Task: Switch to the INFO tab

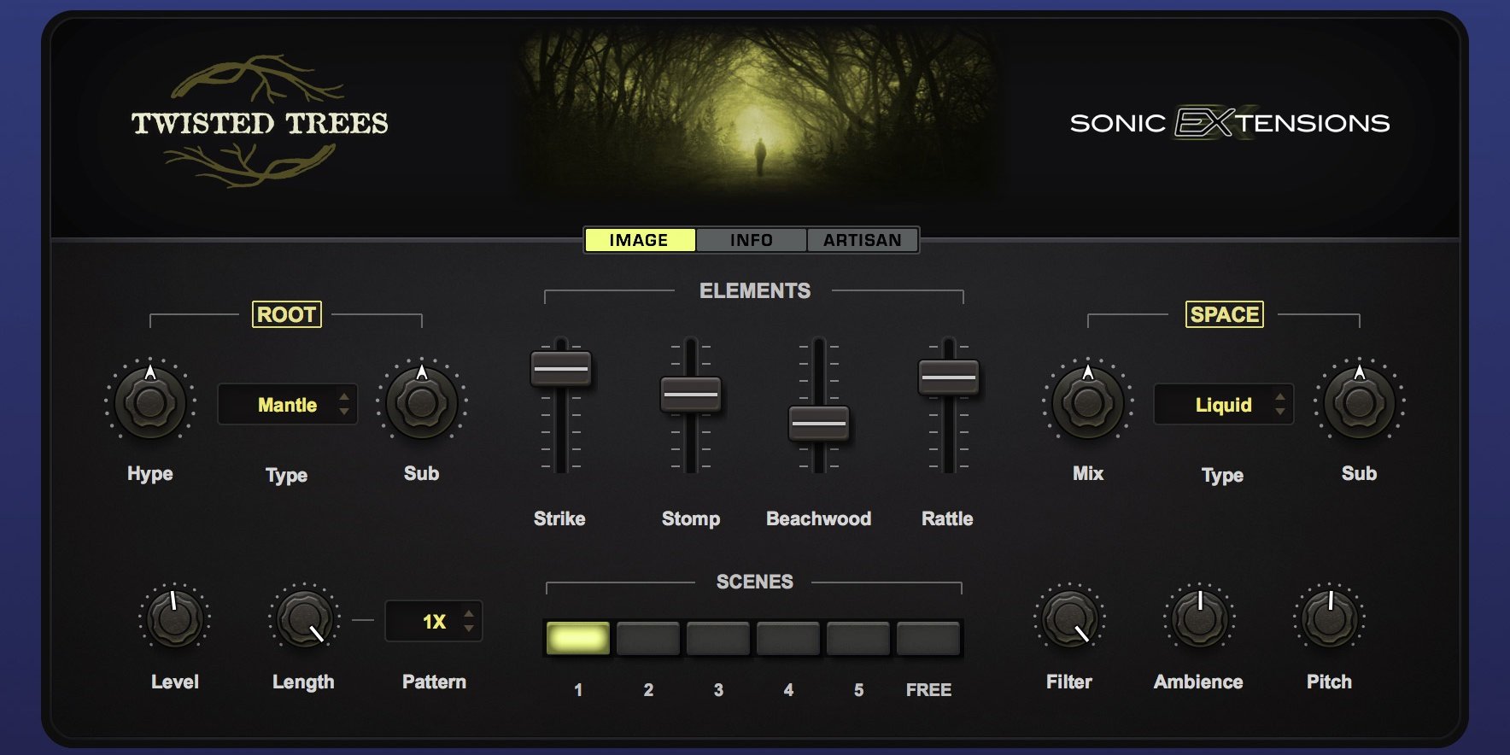Action: pyautogui.click(x=751, y=240)
